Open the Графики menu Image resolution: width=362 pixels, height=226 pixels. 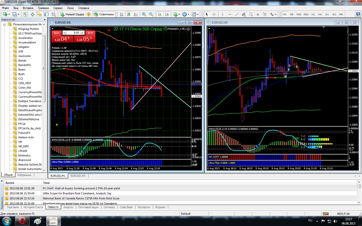coord(43,8)
